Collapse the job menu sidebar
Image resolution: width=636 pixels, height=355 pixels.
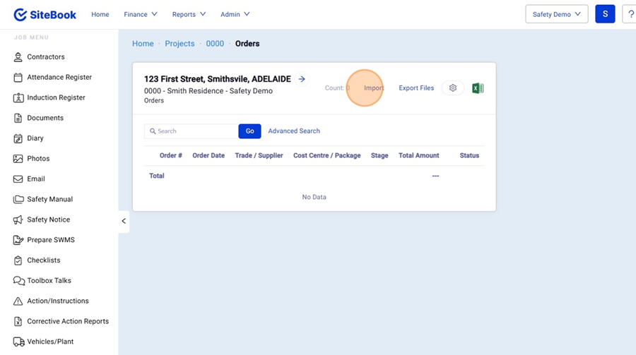tap(124, 221)
